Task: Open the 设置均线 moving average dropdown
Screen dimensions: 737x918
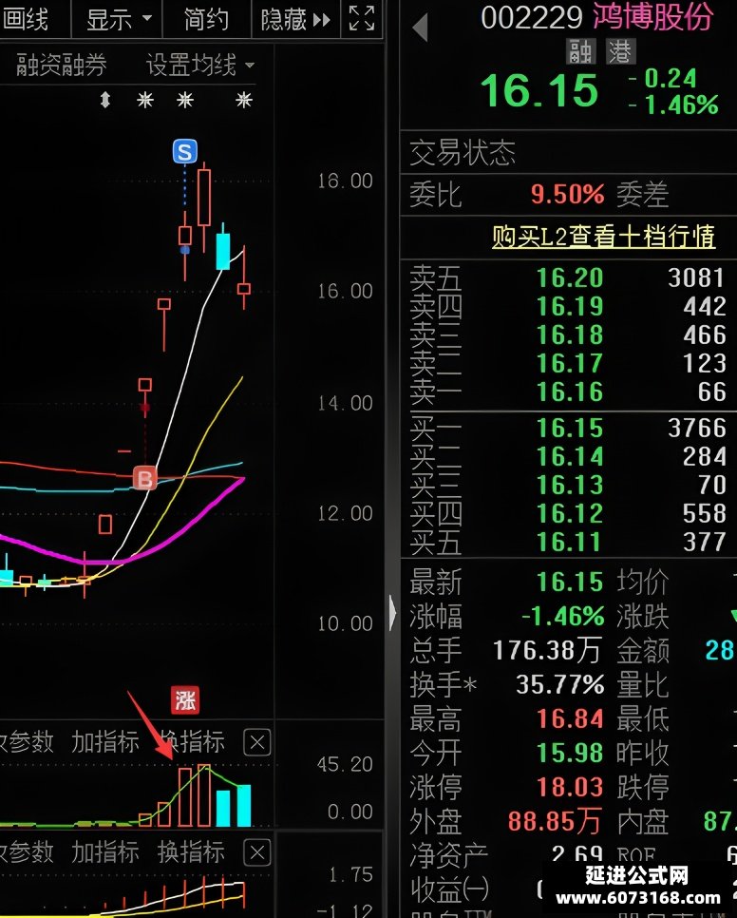Action: 200,65
